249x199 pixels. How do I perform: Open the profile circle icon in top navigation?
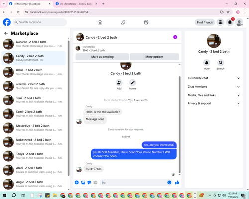(x=146, y=22)
